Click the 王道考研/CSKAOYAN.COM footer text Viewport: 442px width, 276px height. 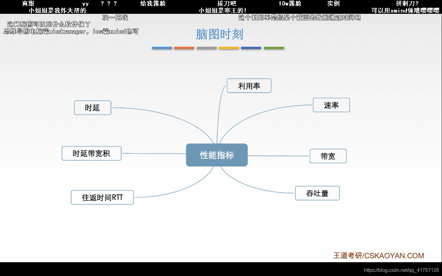tap(378, 255)
